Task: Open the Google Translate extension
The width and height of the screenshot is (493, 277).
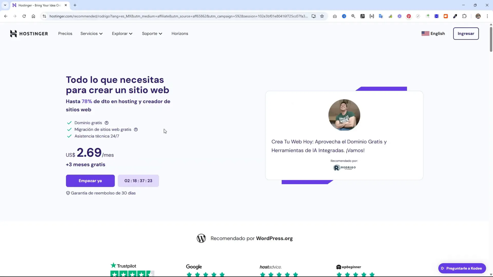Action: click(381, 16)
